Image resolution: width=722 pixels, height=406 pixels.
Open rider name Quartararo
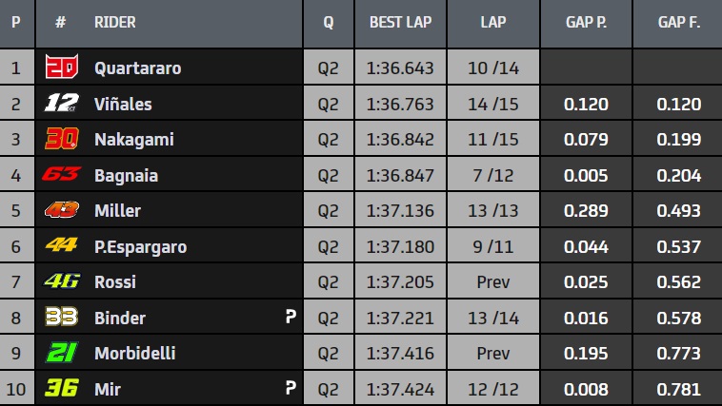137,68
